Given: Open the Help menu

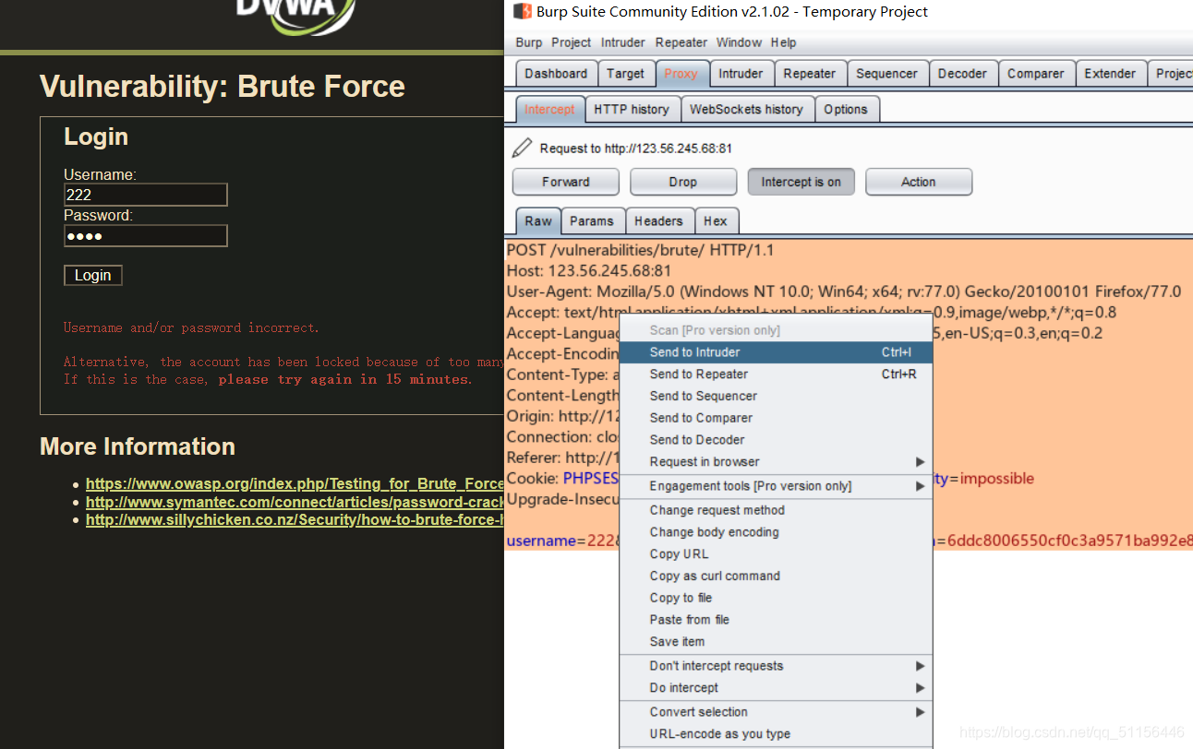Looking at the screenshot, I should (783, 42).
